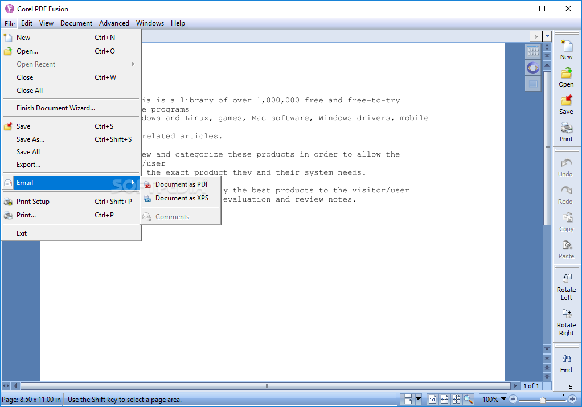
Task: Choose Print... from the File menu
Action: pyautogui.click(x=71, y=215)
